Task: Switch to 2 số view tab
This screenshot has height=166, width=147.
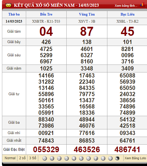Action: click(22, 158)
